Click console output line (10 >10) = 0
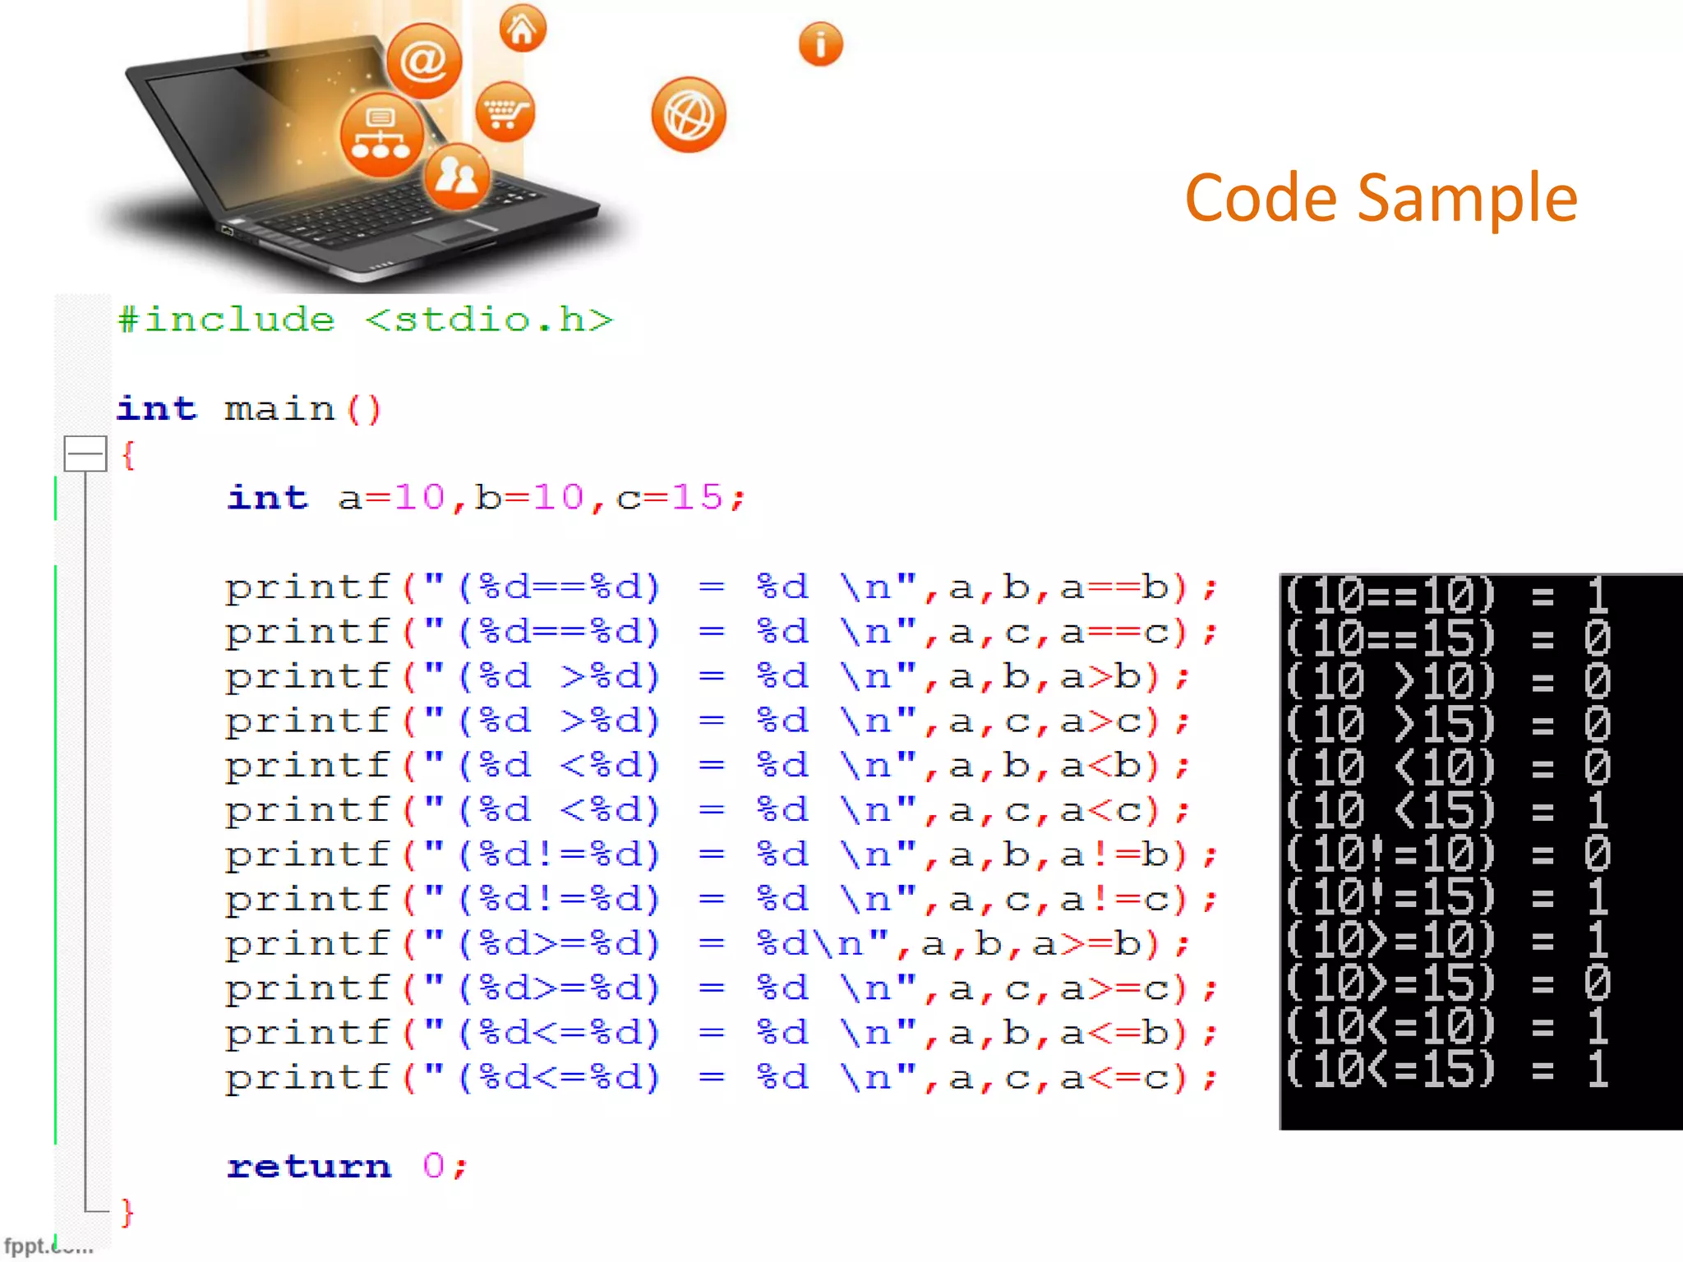This screenshot has width=1683, height=1262. [x=1447, y=681]
